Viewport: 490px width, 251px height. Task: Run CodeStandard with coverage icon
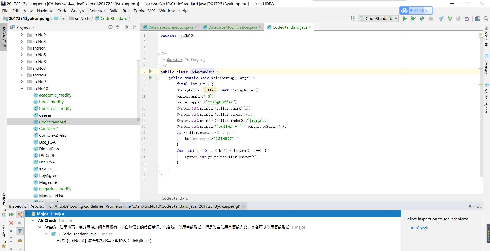click(x=422, y=19)
